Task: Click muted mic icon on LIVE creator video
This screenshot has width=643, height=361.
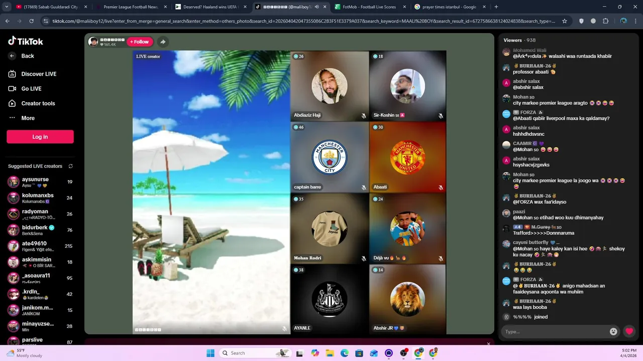Action: [284, 329]
